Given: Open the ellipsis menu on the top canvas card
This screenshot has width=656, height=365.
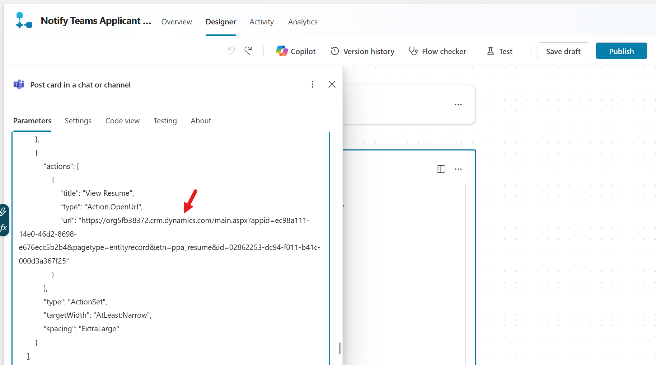Looking at the screenshot, I should tap(458, 104).
